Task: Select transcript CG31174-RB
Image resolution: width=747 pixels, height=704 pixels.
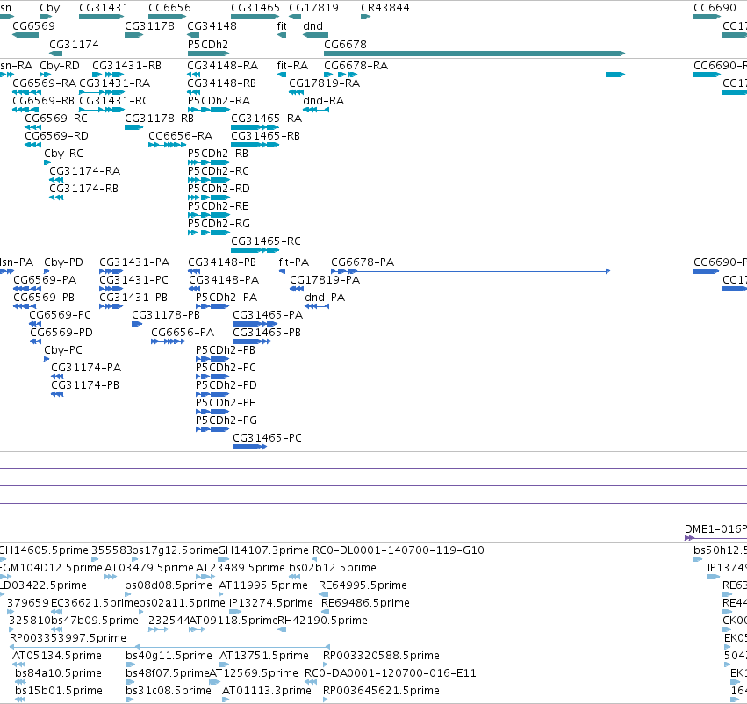Action: point(84,188)
